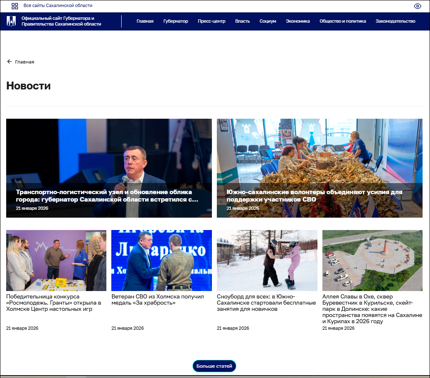Click the Sakhalin coat of arms logo

[11, 21]
